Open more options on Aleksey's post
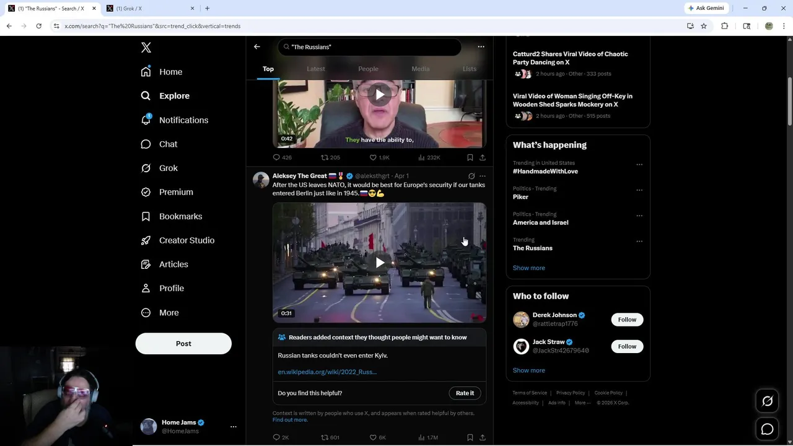Image resolution: width=793 pixels, height=446 pixels. pyautogui.click(x=483, y=176)
